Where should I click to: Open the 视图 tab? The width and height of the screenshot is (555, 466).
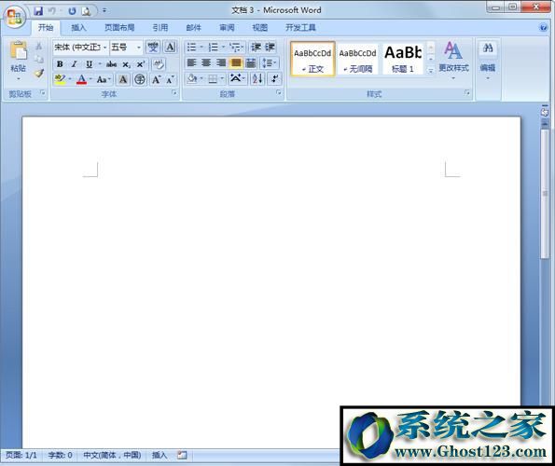[x=260, y=27]
